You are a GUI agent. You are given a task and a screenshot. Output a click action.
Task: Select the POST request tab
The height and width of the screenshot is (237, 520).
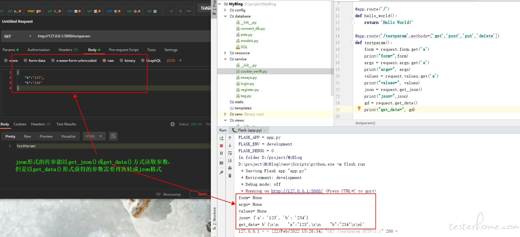(34, 11)
